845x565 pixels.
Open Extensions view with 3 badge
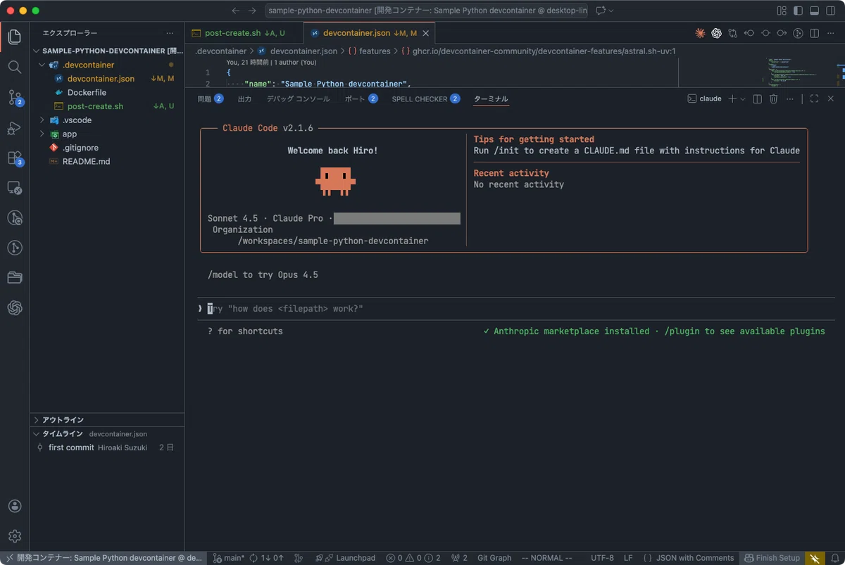pos(15,158)
